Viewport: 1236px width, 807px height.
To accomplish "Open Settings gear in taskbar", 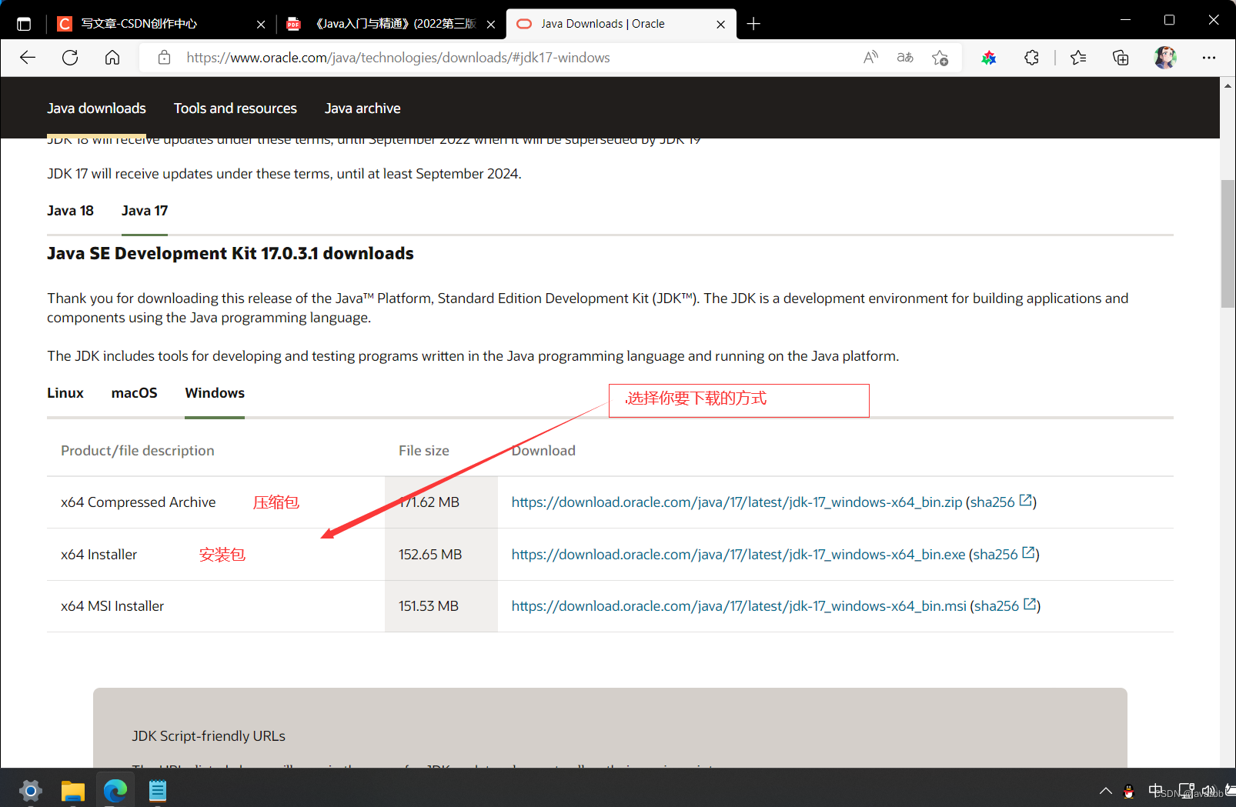I will (30, 790).
